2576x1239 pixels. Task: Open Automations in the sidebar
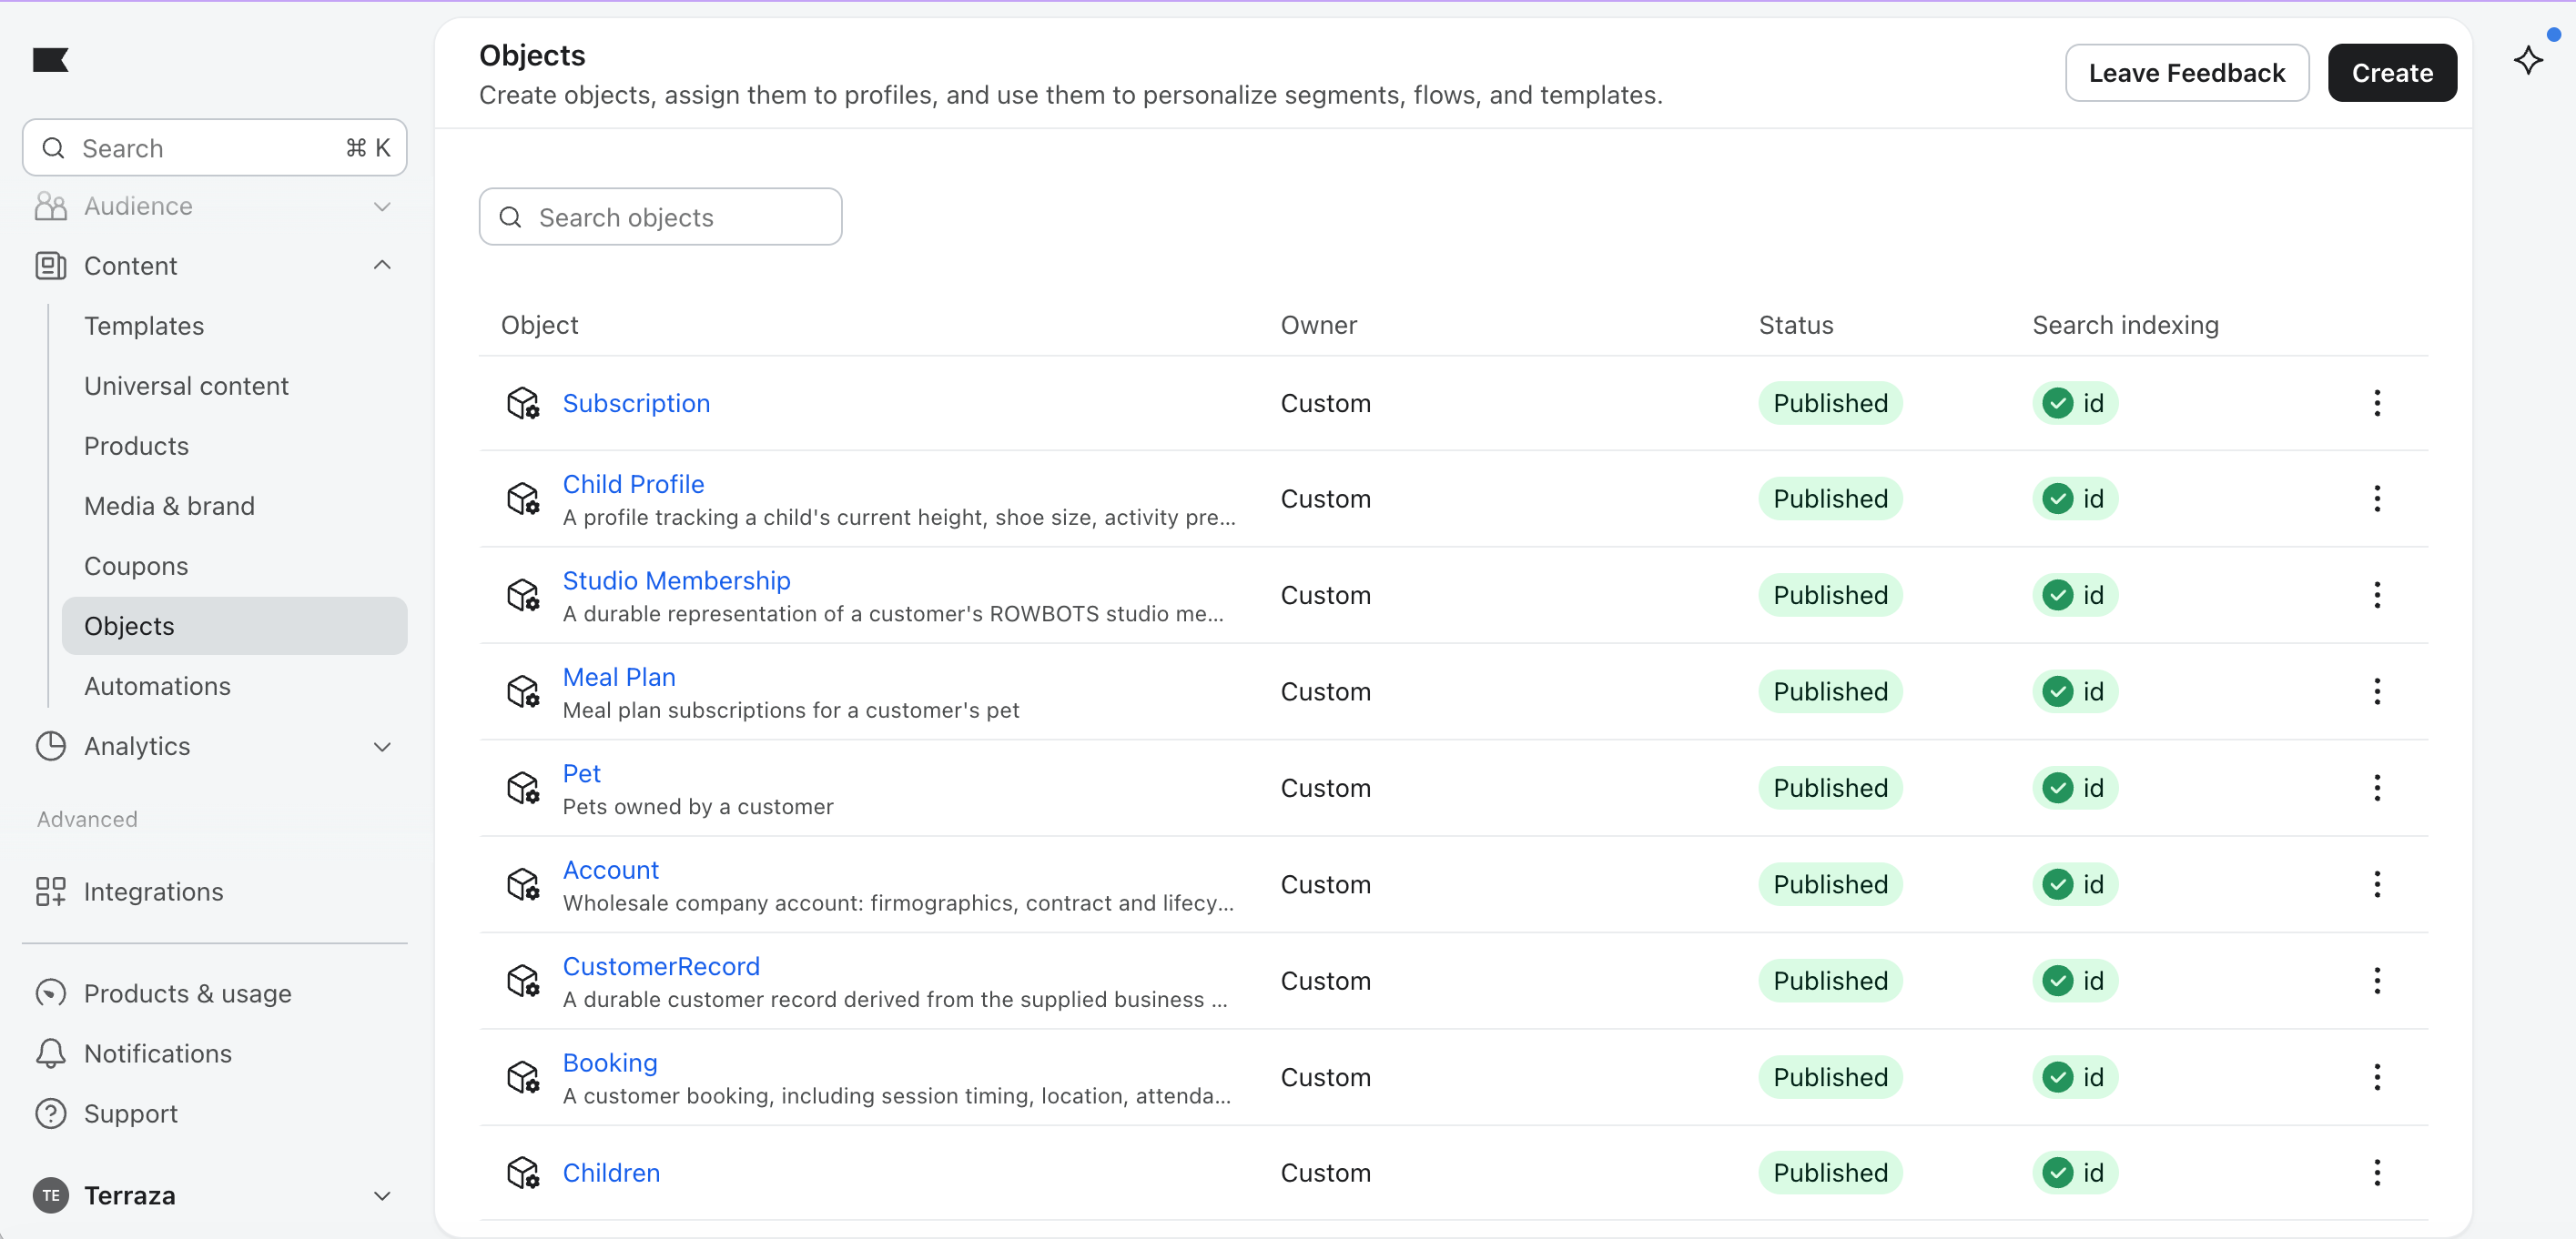coord(157,687)
